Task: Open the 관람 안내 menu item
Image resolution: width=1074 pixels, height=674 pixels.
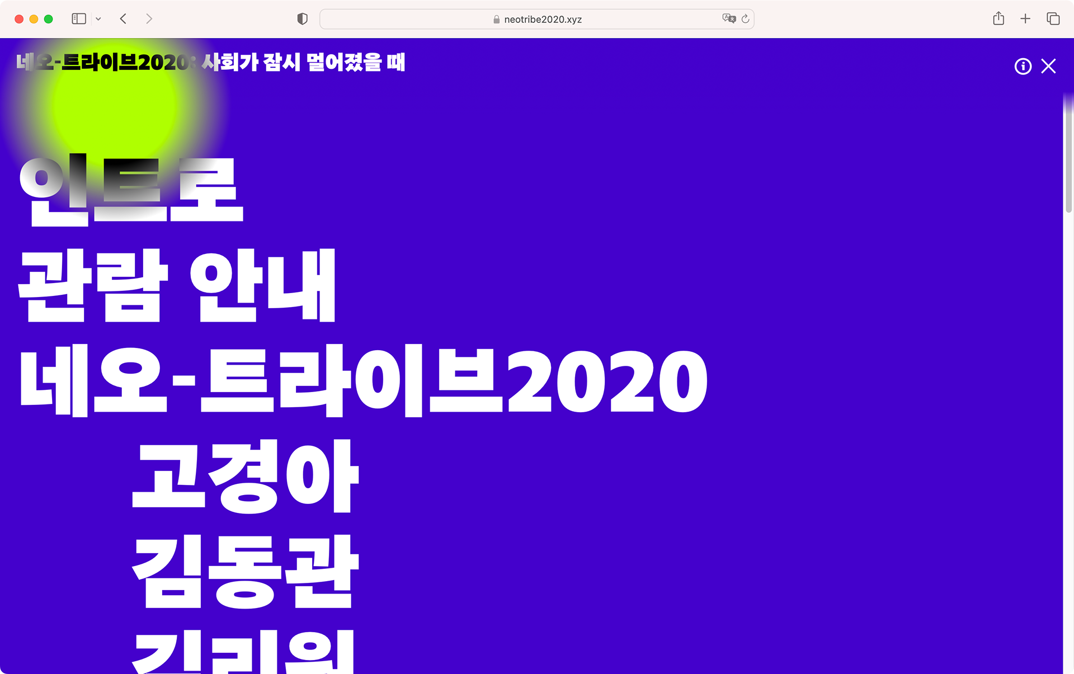Action: (x=178, y=285)
